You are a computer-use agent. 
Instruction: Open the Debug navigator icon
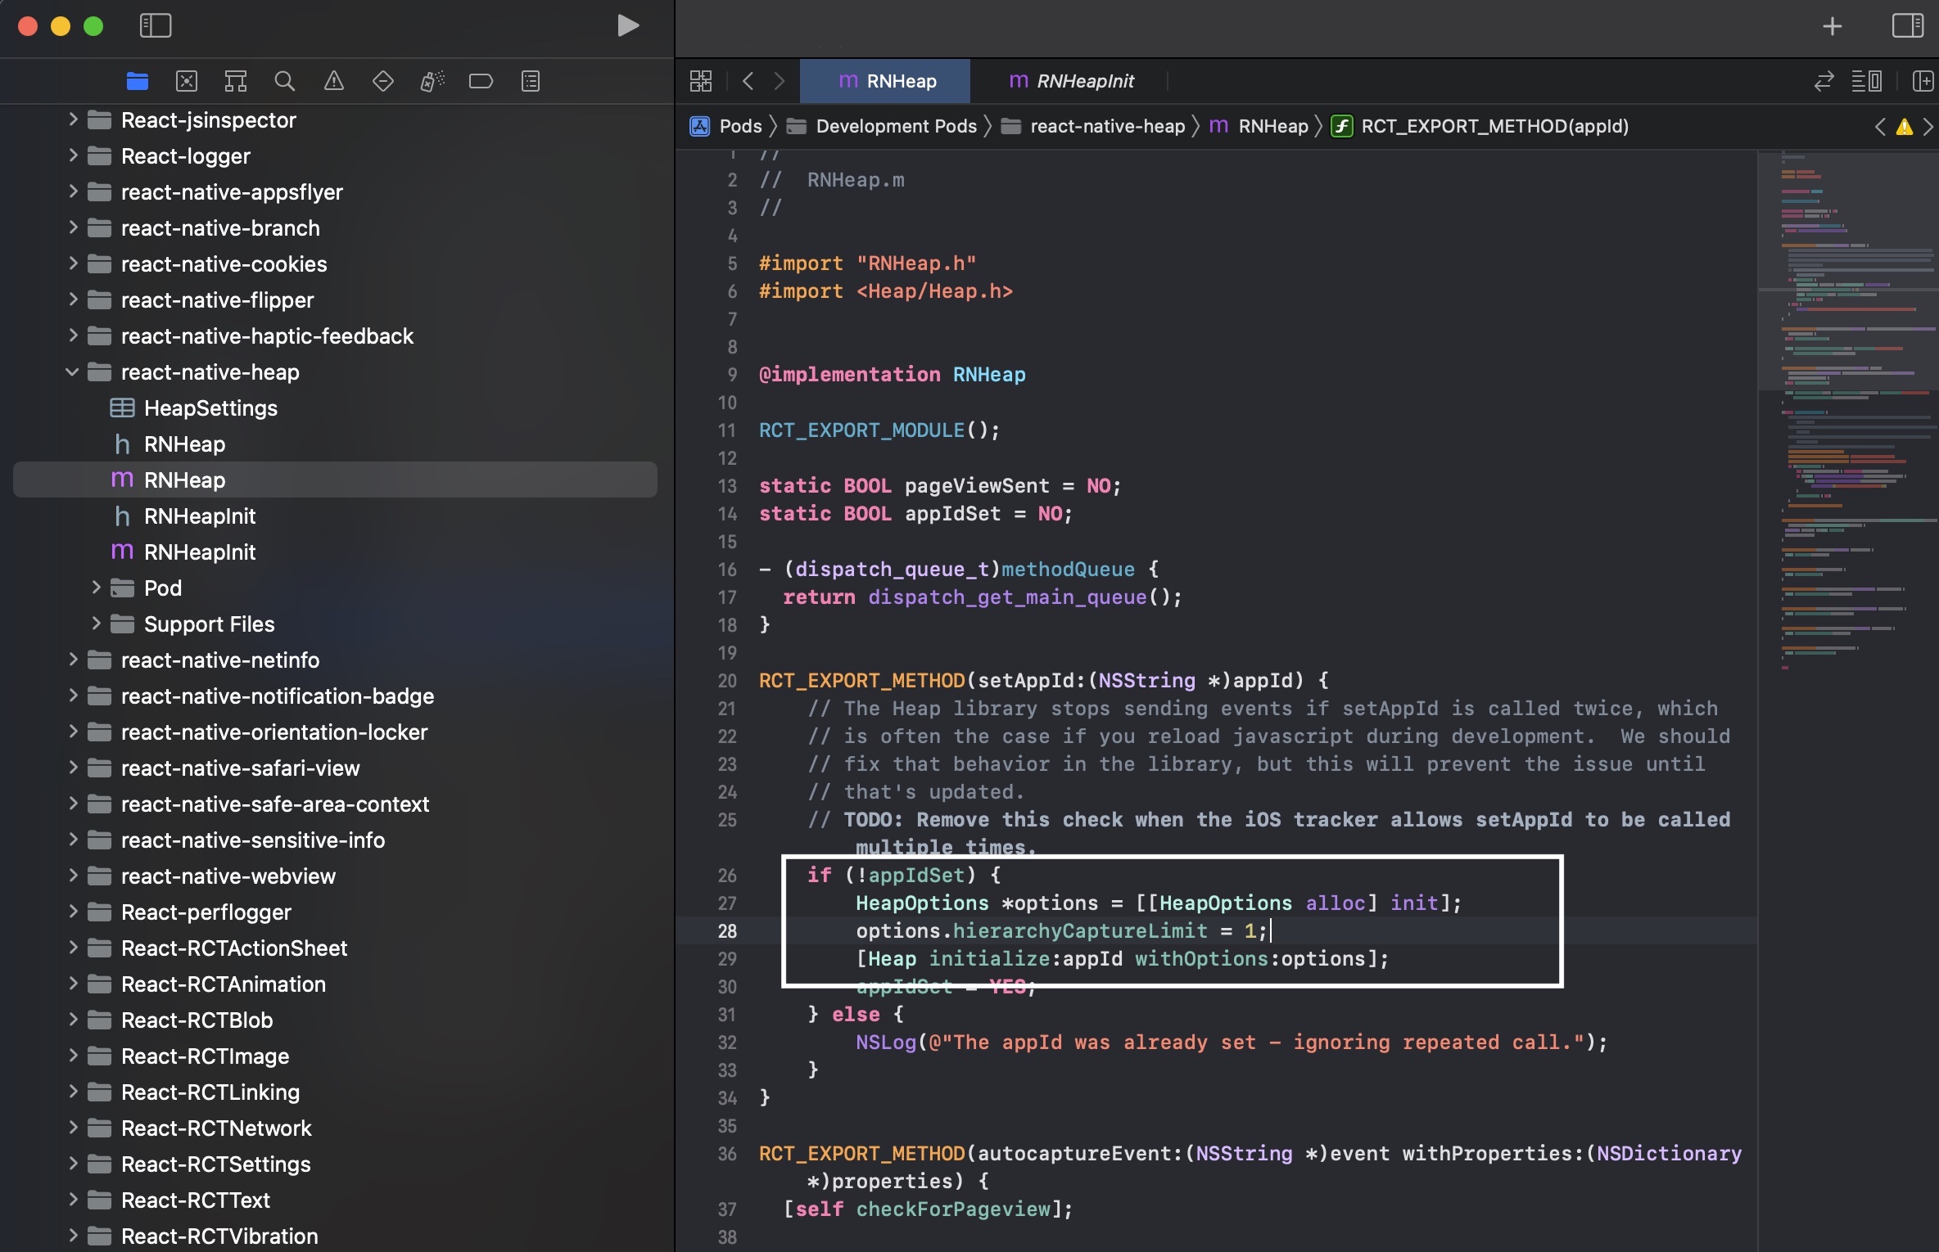(432, 81)
